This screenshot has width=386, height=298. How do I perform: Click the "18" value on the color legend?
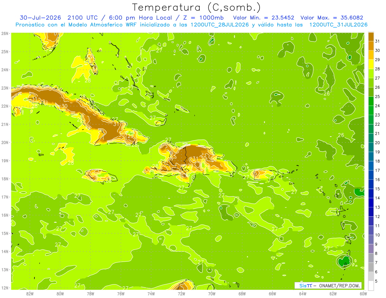coord(377,161)
